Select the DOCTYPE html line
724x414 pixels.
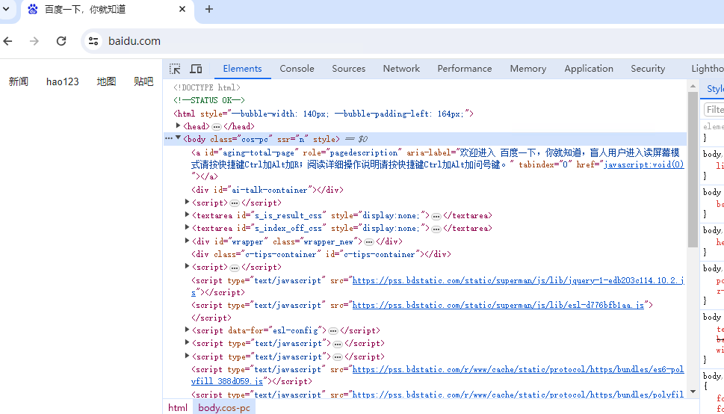click(207, 87)
